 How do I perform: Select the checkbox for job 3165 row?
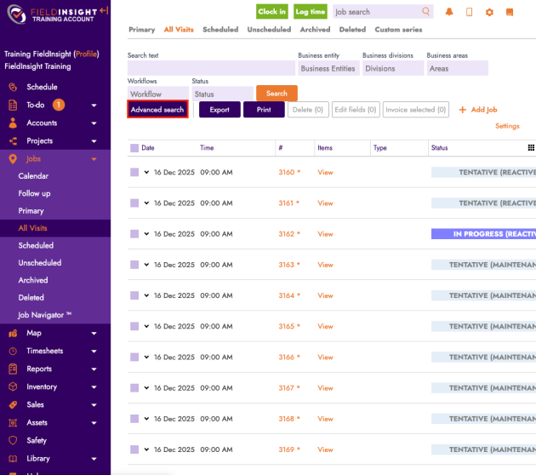click(134, 326)
